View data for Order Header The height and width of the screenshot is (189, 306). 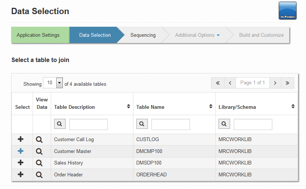pyautogui.click(x=39, y=175)
